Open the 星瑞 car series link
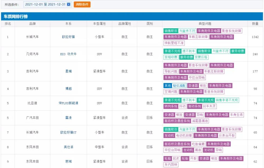Image resolution: width=264 pixels, height=168 pixels. coord(68,71)
